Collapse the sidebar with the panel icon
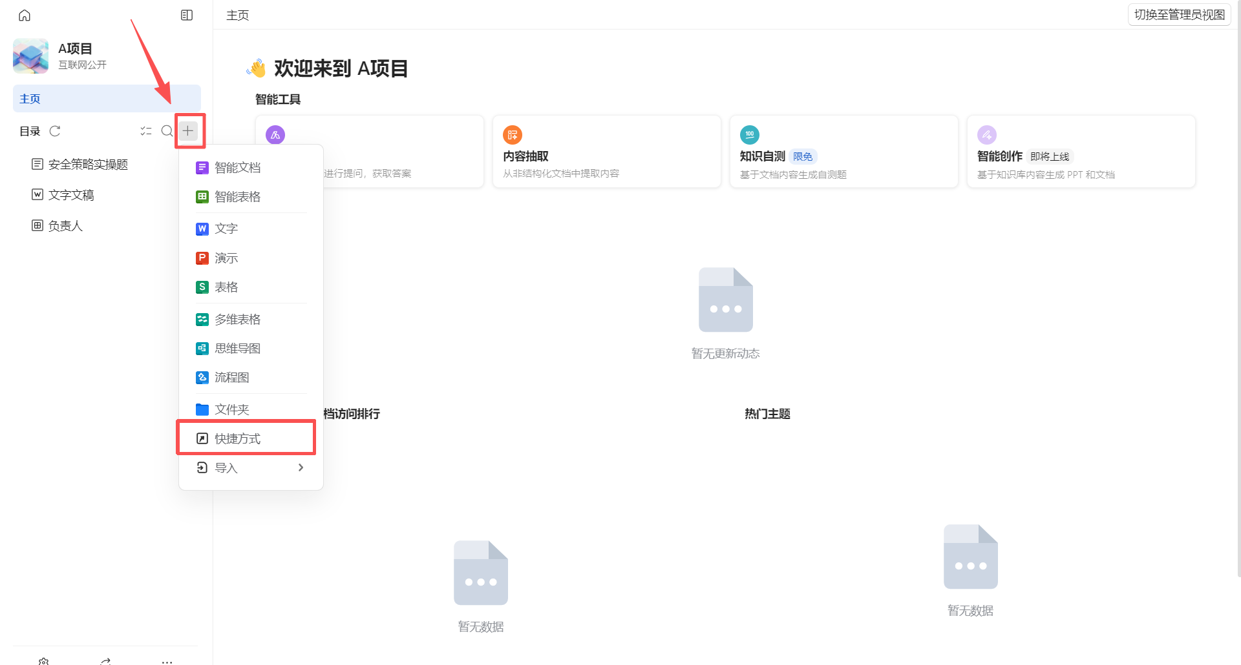This screenshot has height=665, width=1241. point(187,15)
